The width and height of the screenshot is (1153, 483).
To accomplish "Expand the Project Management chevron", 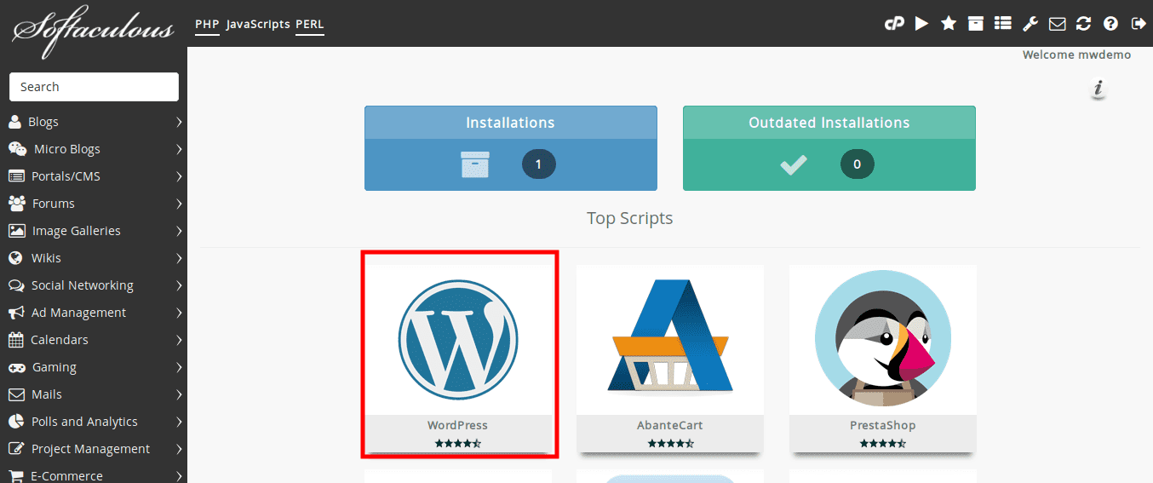I will pos(179,449).
